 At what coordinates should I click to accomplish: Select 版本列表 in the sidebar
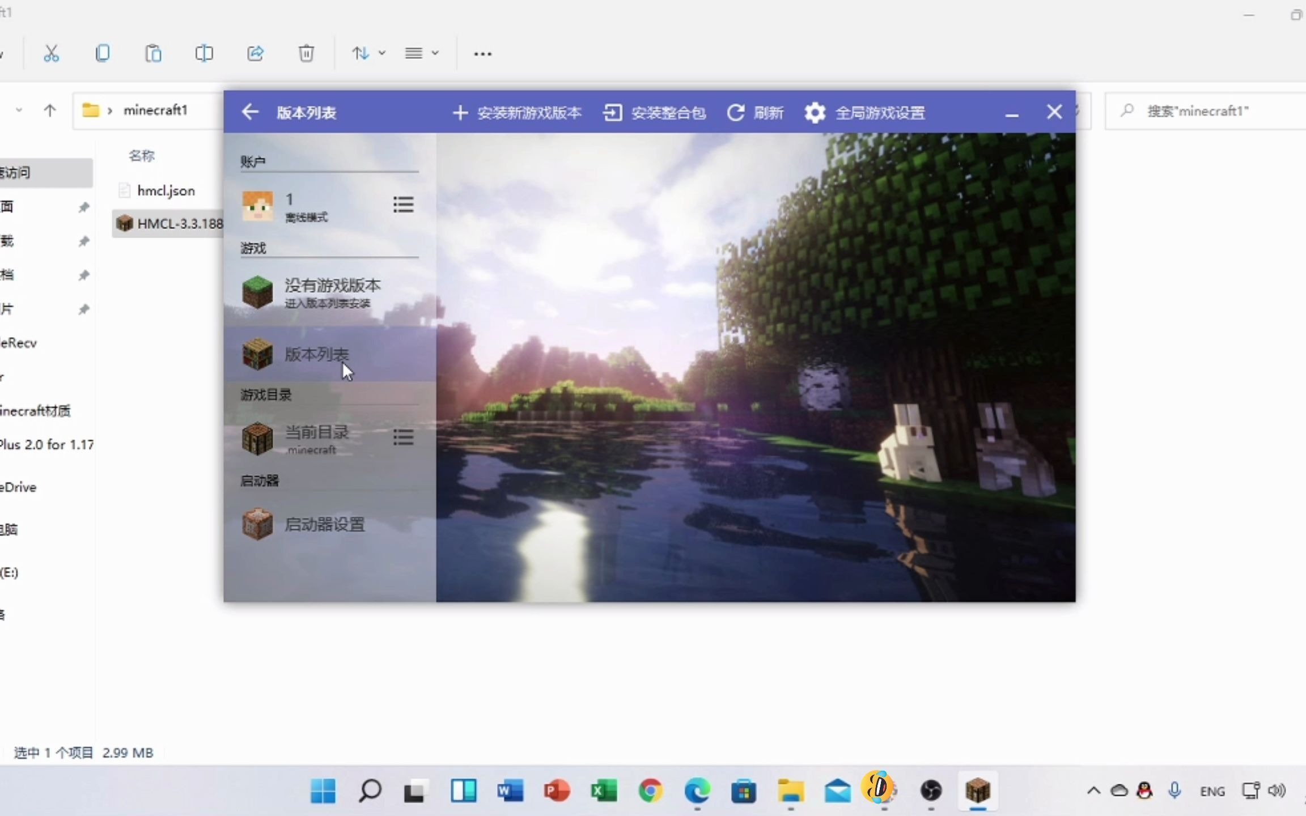(x=316, y=355)
